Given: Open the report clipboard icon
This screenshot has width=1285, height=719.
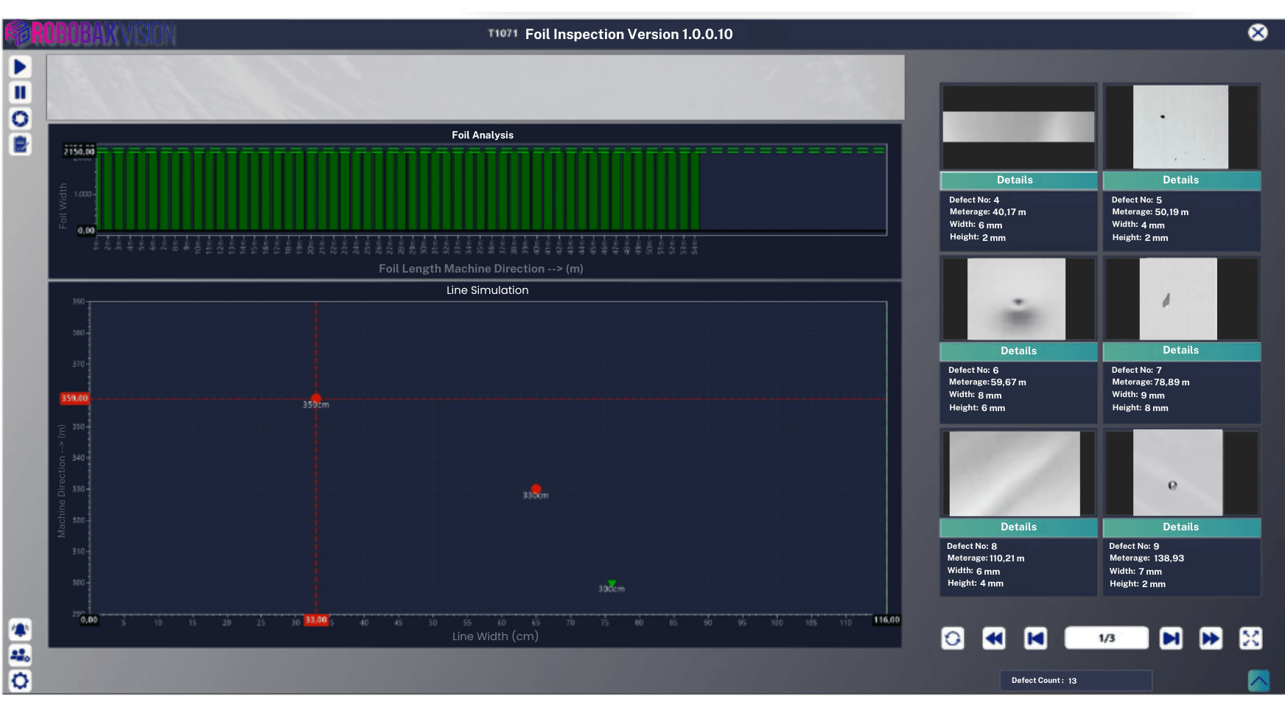Looking at the screenshot, I should pyautogui.click(x=20, y=144).
